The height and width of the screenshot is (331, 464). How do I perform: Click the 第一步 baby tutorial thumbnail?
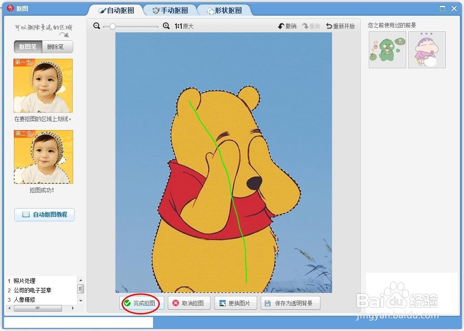[x=43, y=86]
